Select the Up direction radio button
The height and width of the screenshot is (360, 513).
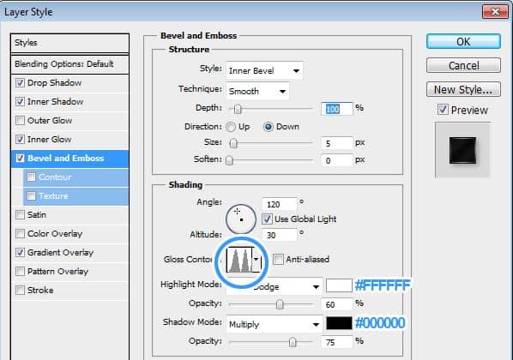click(x=231, y=127)
